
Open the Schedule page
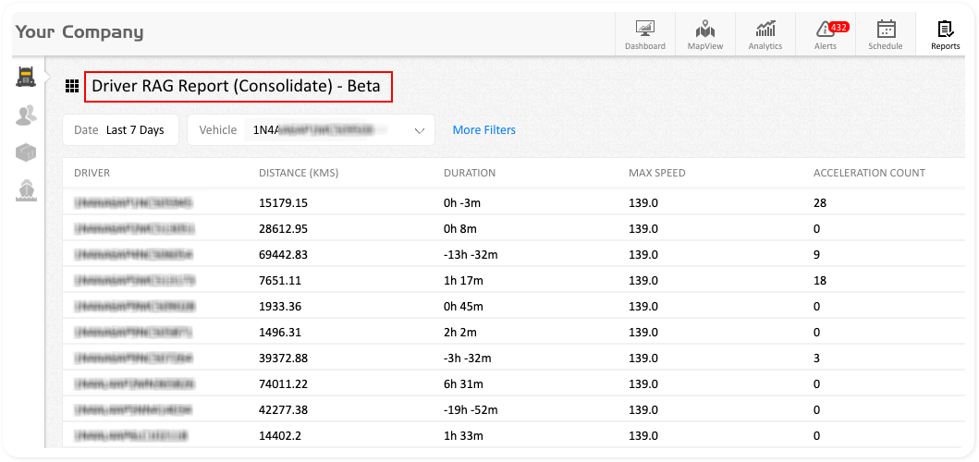(885, 35)
